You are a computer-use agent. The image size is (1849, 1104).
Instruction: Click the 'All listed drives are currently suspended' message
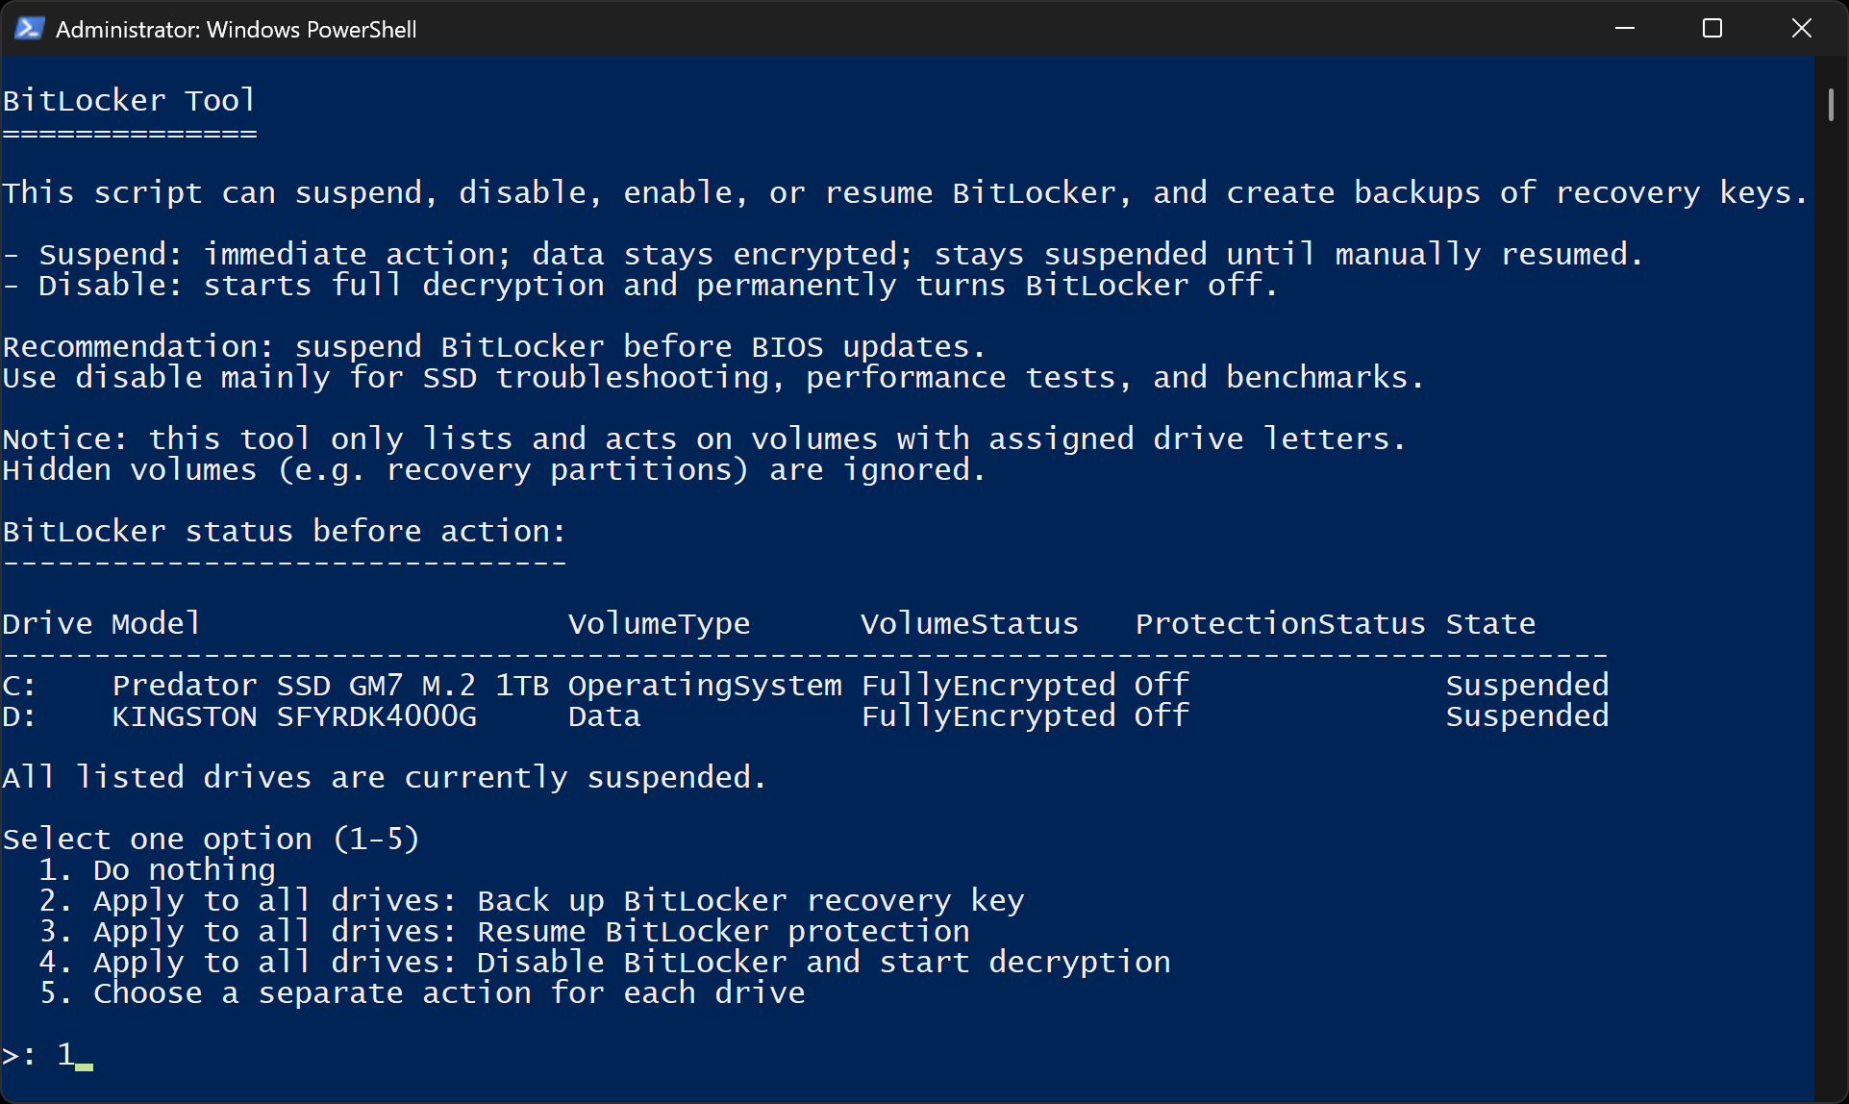coord(383,777)
